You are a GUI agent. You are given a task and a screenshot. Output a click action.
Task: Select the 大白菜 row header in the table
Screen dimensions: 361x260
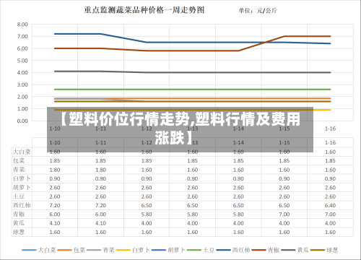(22, 152)
